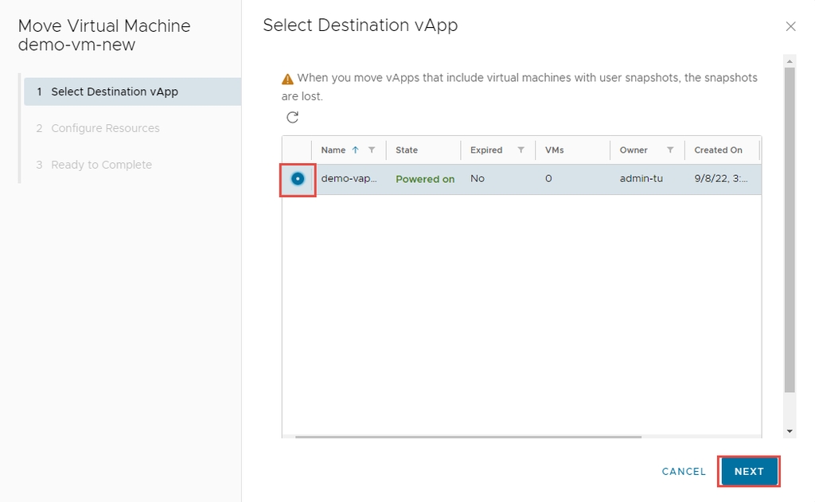Select the demo-vapp radio button
The width and height of the screenshot is (815, 502).
(x=298, y=179)
